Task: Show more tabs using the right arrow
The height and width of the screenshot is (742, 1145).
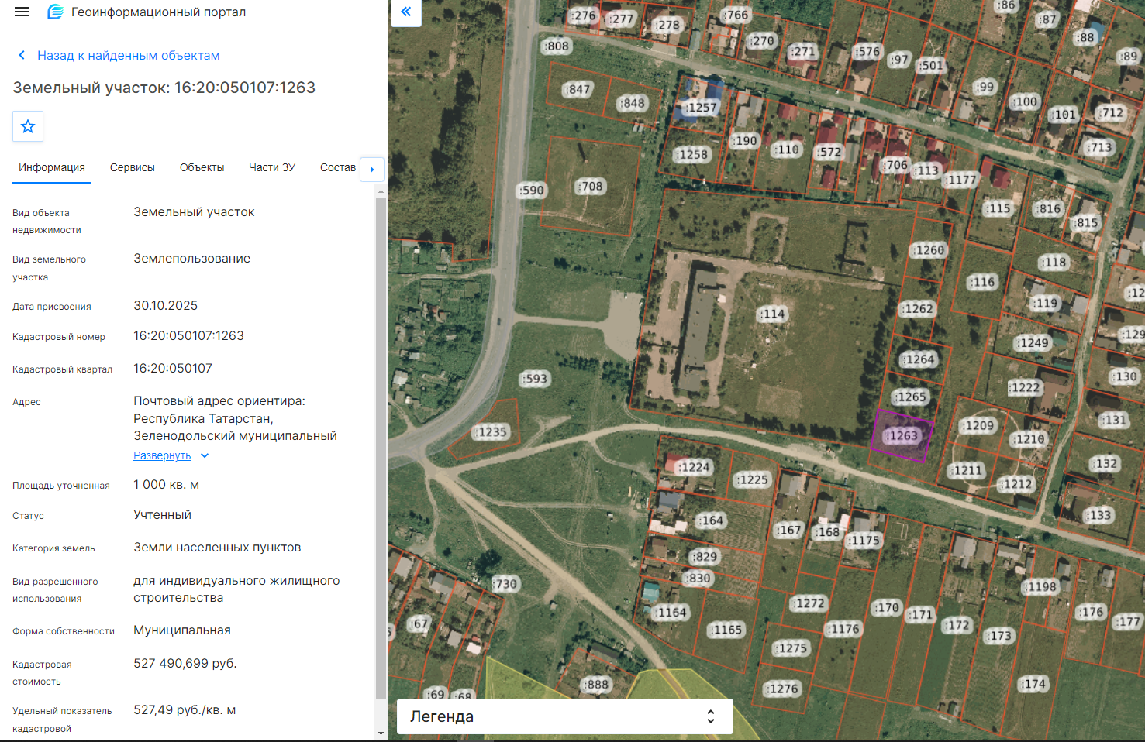Action: click(x=372, y=169)
